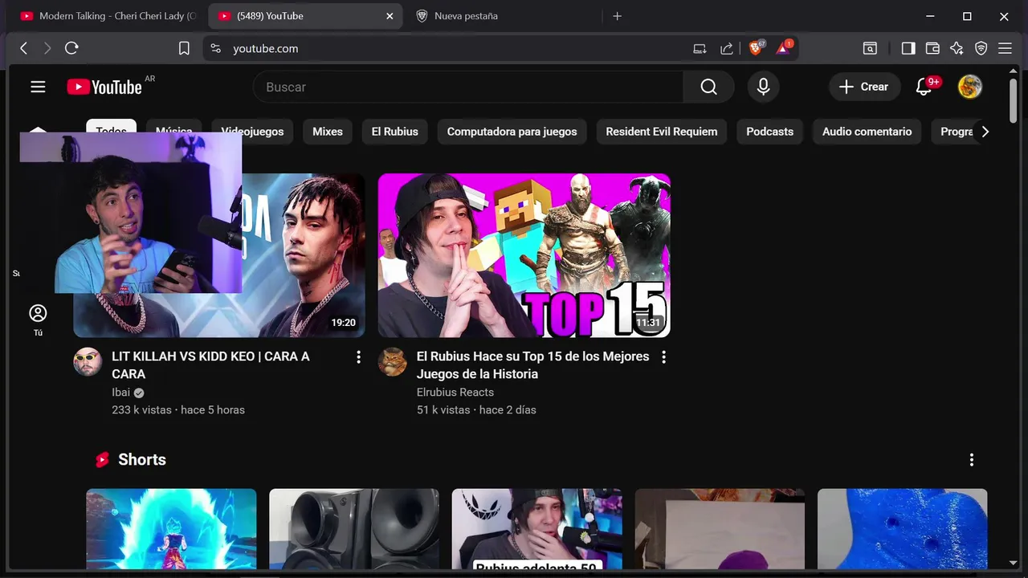Go forward with the browser arrow
The width and height of the screenshot is (1028, 578).
click(x=47, y=48)
